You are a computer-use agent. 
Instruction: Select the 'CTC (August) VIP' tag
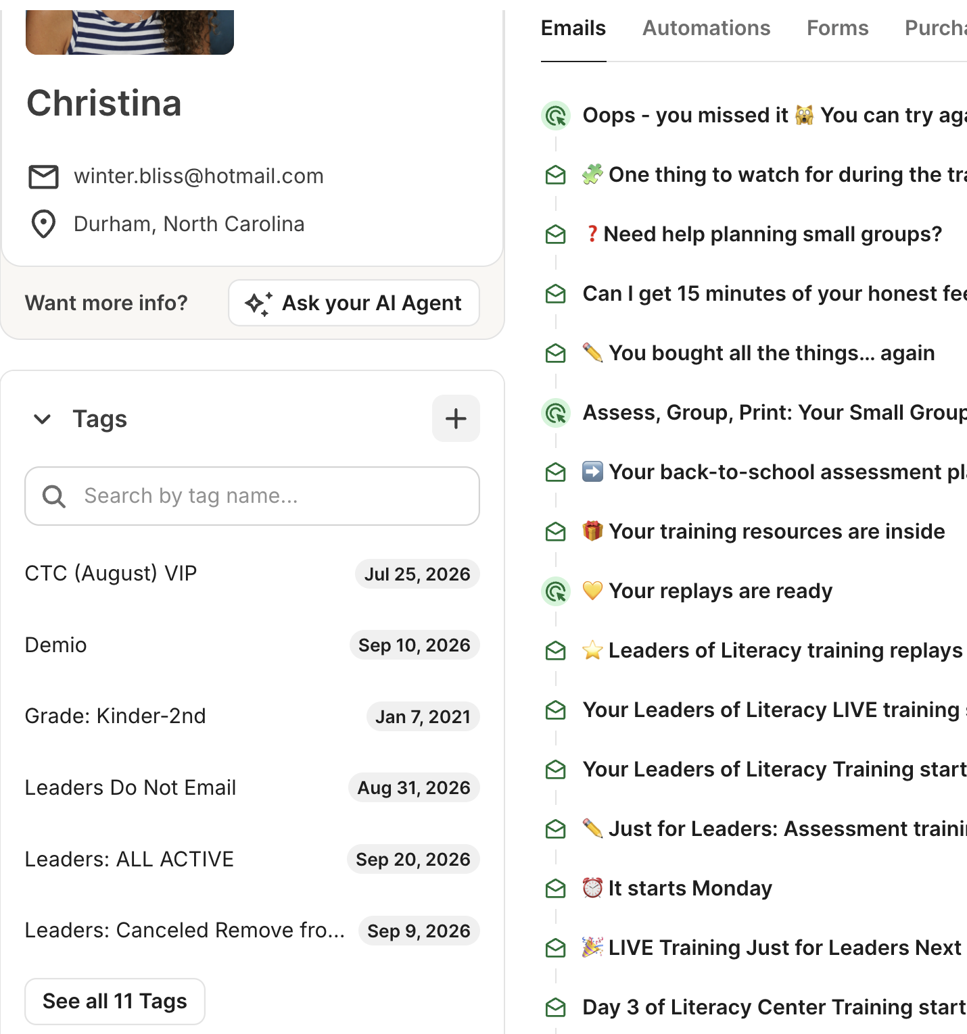111,574
